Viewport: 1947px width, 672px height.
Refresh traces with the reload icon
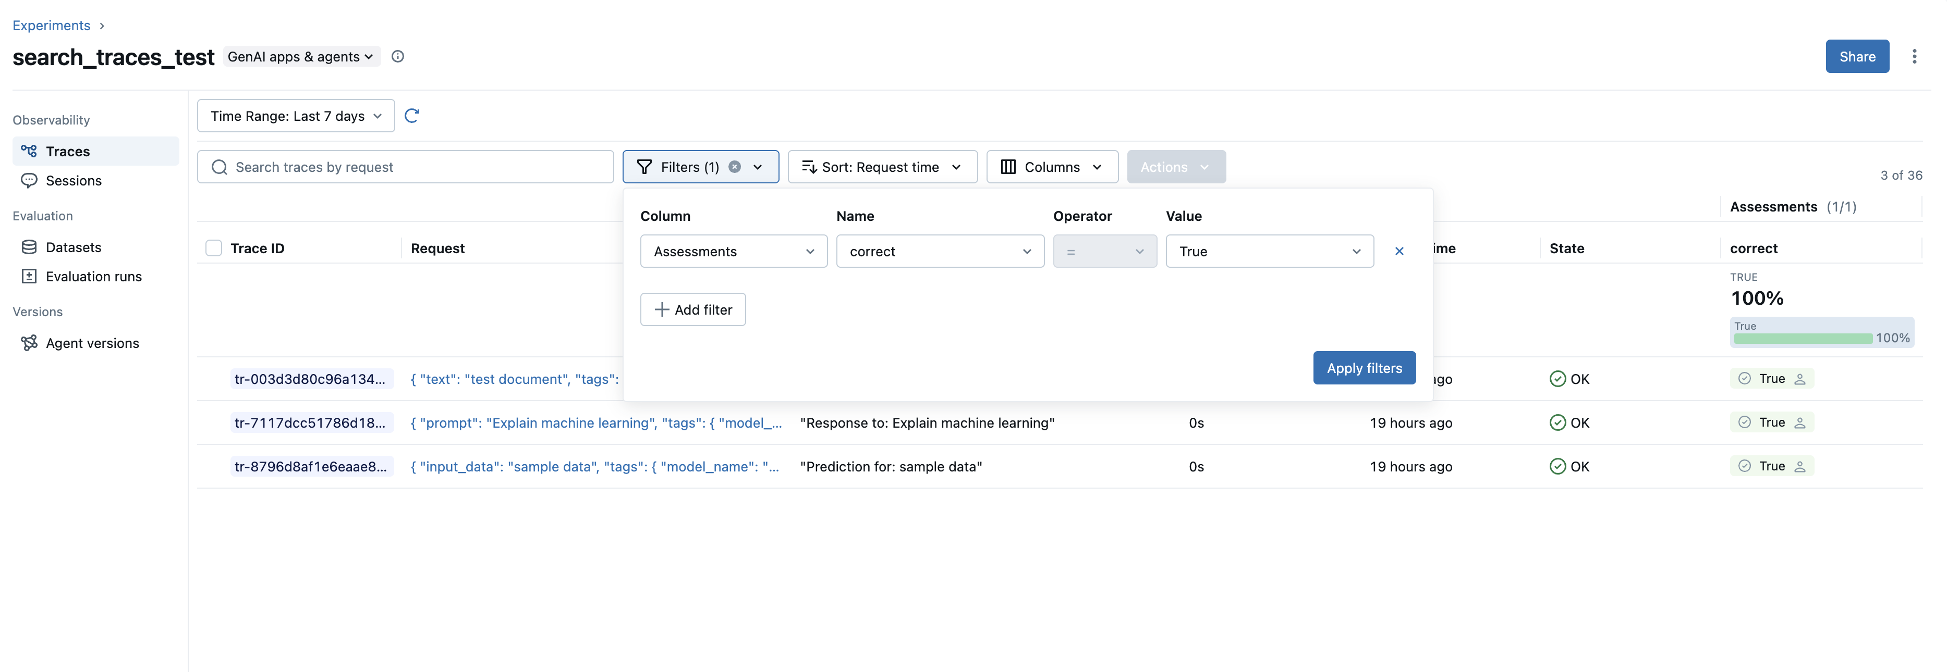pos(412,116)
